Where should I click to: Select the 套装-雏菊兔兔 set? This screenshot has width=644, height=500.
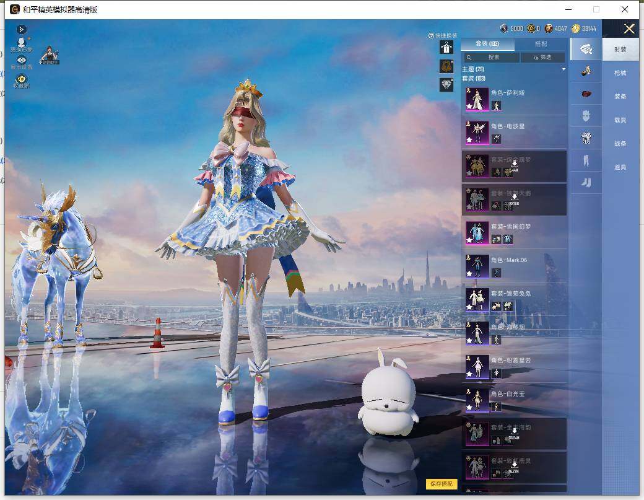[x=514, y=300]
